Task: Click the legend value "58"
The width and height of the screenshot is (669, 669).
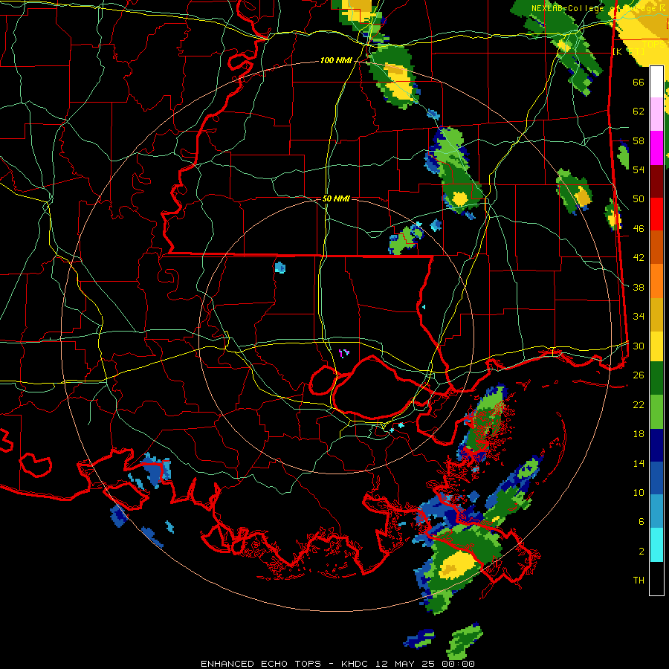Action: pyautogui.click(x=639, y=140)
